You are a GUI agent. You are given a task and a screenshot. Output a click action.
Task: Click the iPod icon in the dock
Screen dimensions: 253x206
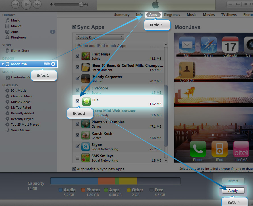click(219, 149)
